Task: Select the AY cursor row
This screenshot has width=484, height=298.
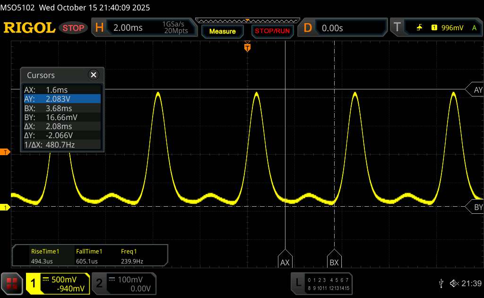Action: pyautogui.click(x=62, y=98)
